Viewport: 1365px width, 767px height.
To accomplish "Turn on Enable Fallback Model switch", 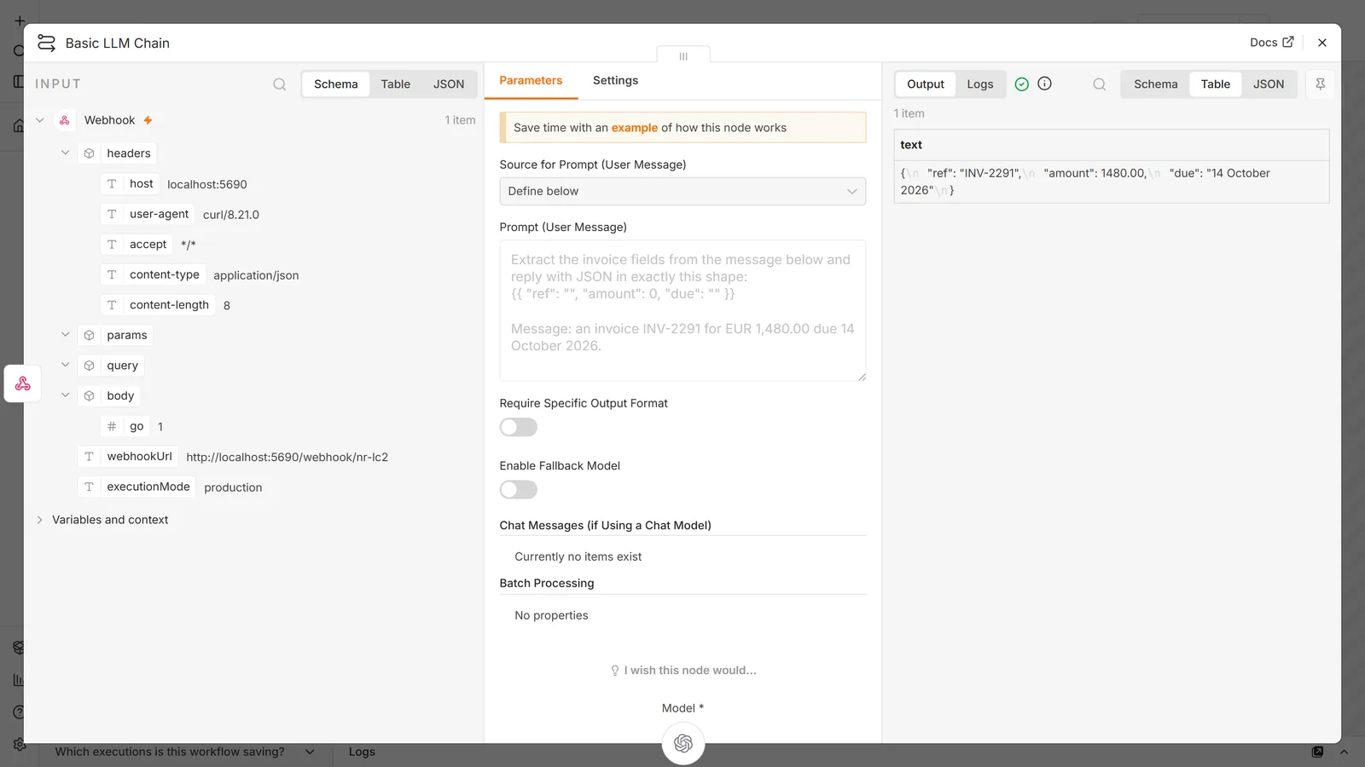I will click(x=518, y=489).
